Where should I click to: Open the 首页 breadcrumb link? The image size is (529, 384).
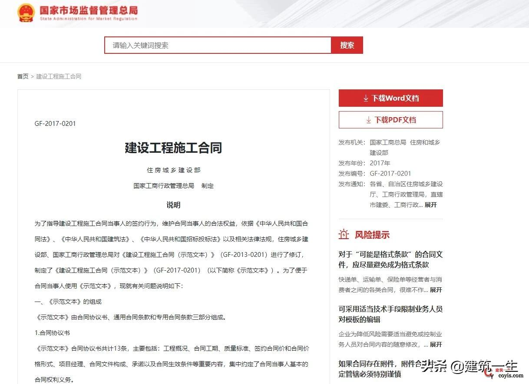(x=23, y=76)
